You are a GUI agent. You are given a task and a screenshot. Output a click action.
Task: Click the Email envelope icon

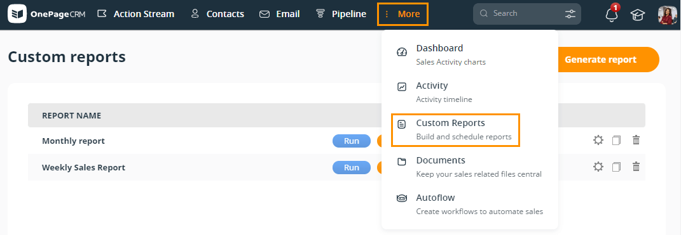pos(265,15)
